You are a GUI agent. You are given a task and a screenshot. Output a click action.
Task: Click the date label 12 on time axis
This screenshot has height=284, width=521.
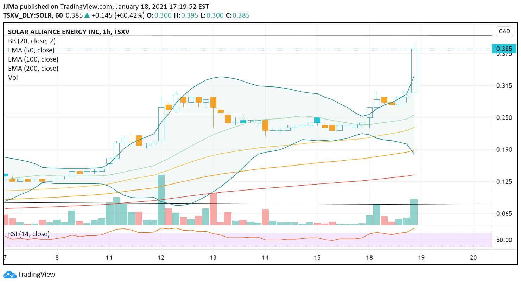tap(161, 257)
